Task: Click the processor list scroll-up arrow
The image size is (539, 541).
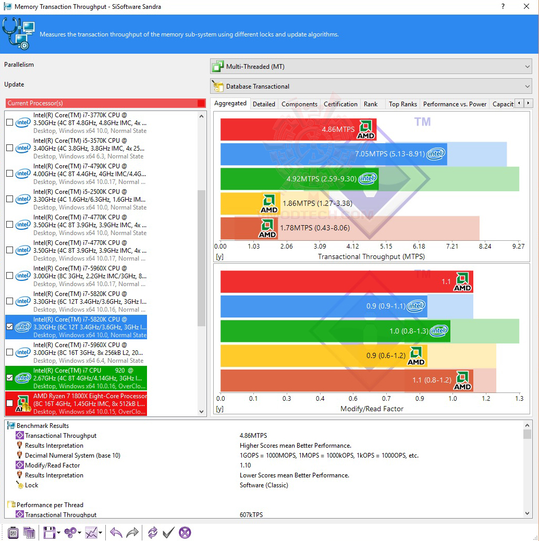Action: click(x=202, y=116)
